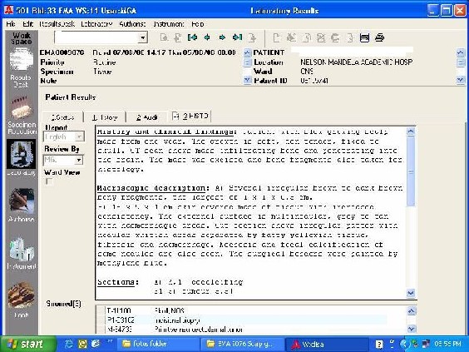Click the greyed blank-page icon after toolbar separator
The image size is (469, 352).
click(276, 37)
